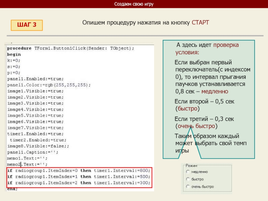Click the red word 'медленно' in explanation box

point(215,91)
